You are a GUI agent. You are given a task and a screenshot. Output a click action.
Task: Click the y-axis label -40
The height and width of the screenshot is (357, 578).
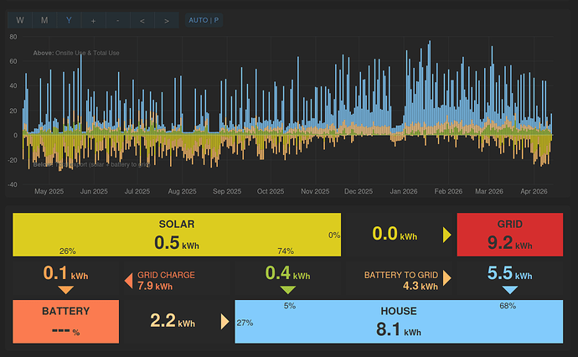tap(13, 184)
